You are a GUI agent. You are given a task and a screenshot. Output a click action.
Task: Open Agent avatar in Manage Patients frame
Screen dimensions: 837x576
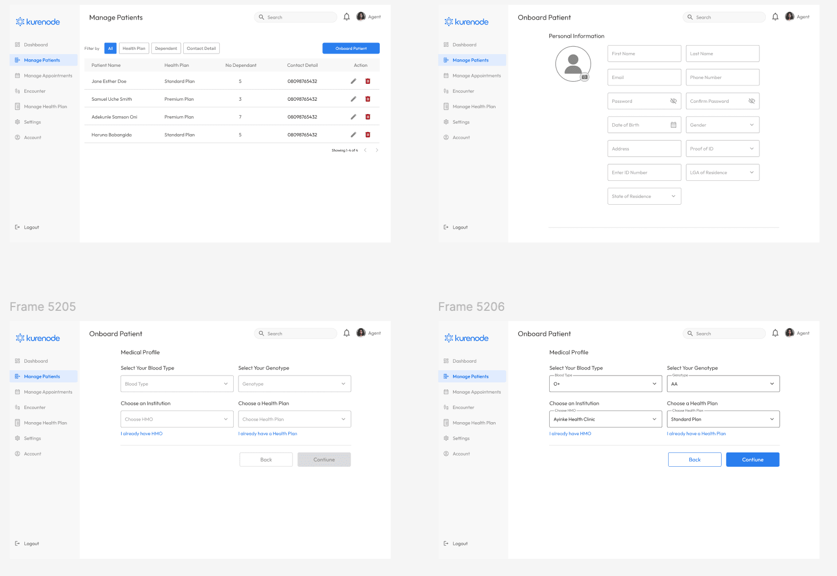[x=361, y=16]
